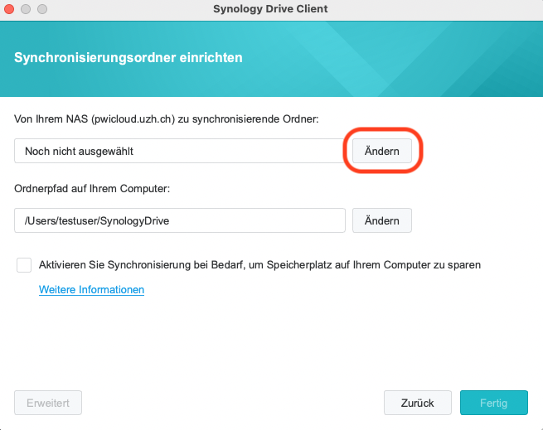The width and height of the screenshot is (543, 430).
Task: Minimize the window using the middle title-bar button
Action: tap(26, 9)
